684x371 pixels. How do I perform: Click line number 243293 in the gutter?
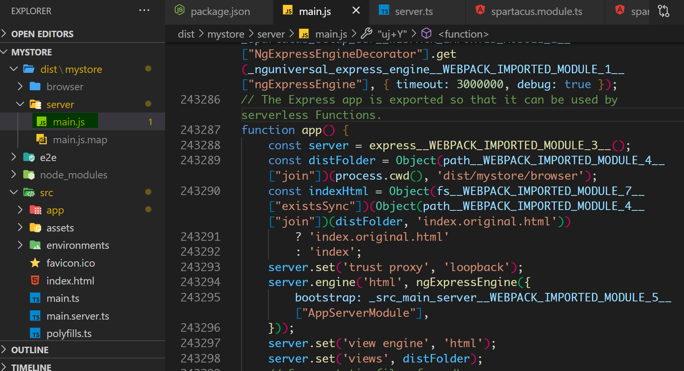coord(200,267)
